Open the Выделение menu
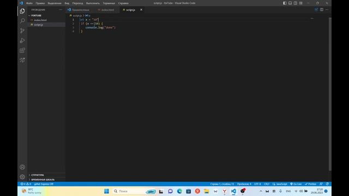The height and width of the screenshot is (196, 349). (x=55, y=3)
